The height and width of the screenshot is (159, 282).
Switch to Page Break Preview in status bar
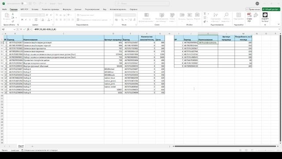(x=252, y=150)
